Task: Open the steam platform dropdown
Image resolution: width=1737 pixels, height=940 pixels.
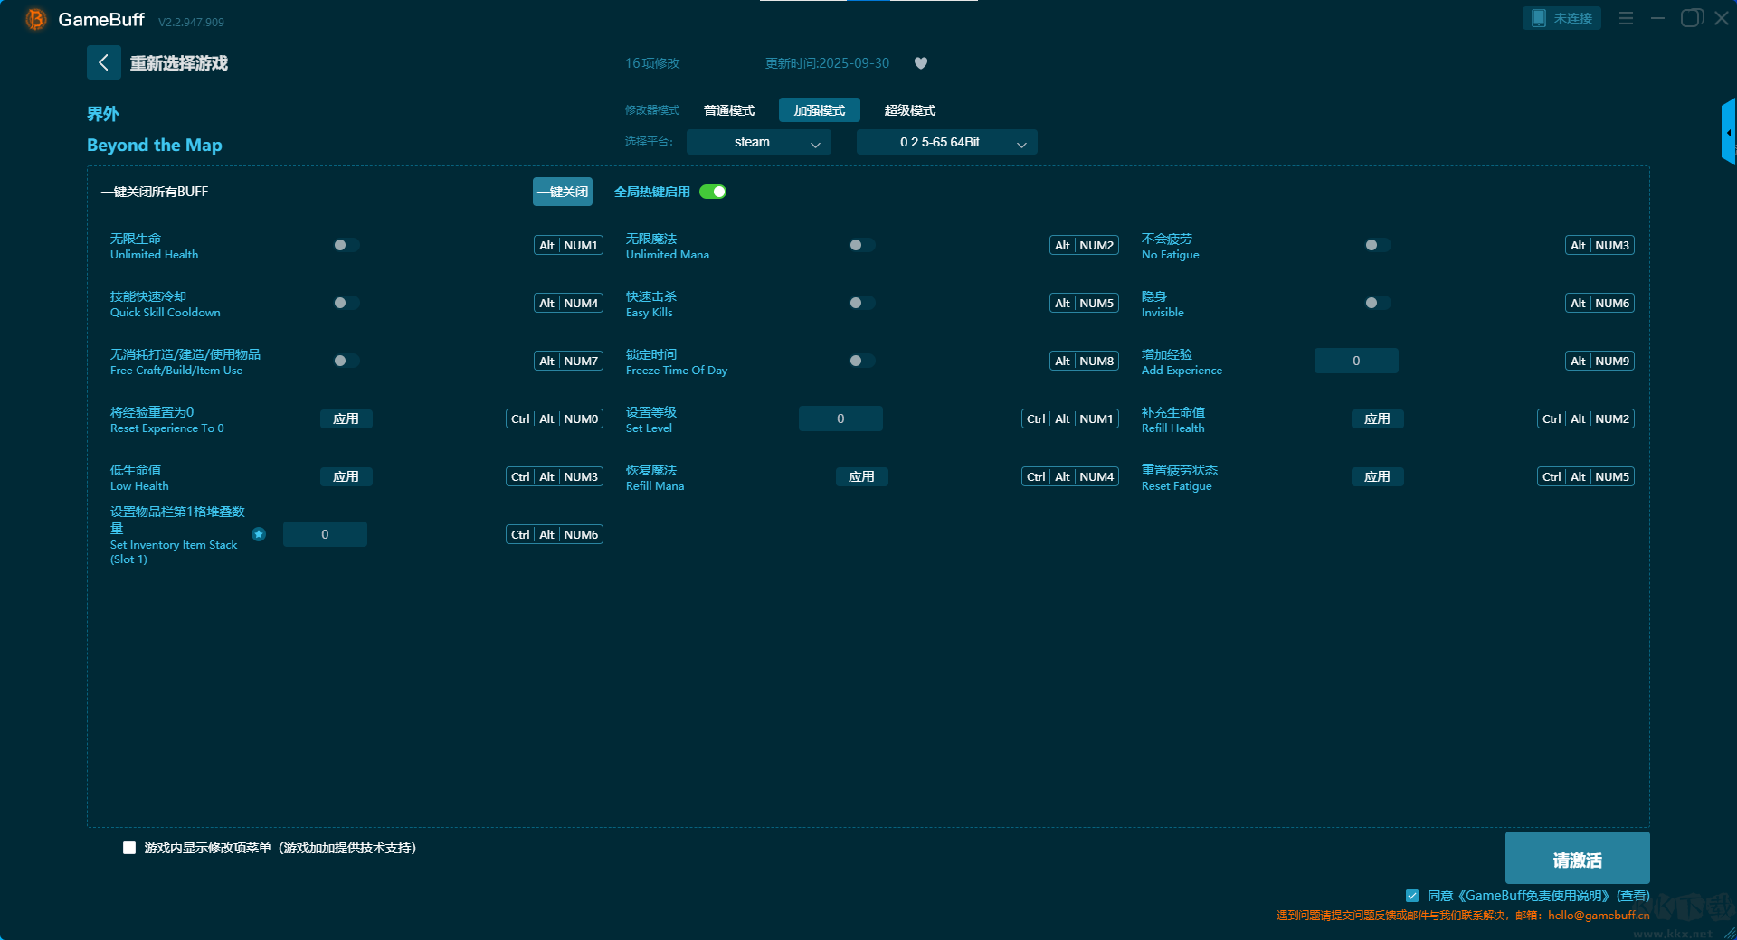Action: (758, 142)
